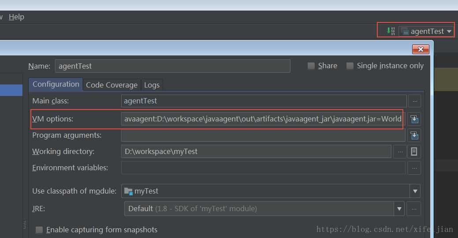This screenshot has height=238, width=458.
Task: Open Working directory macros list icon
Action: [x=414, y=151]
